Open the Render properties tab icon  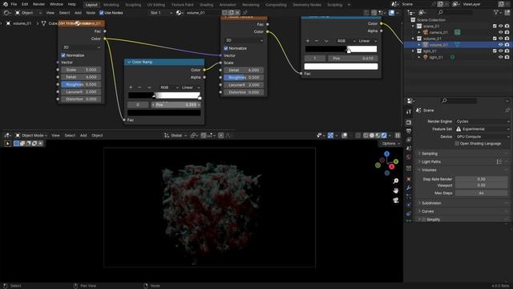409,122
